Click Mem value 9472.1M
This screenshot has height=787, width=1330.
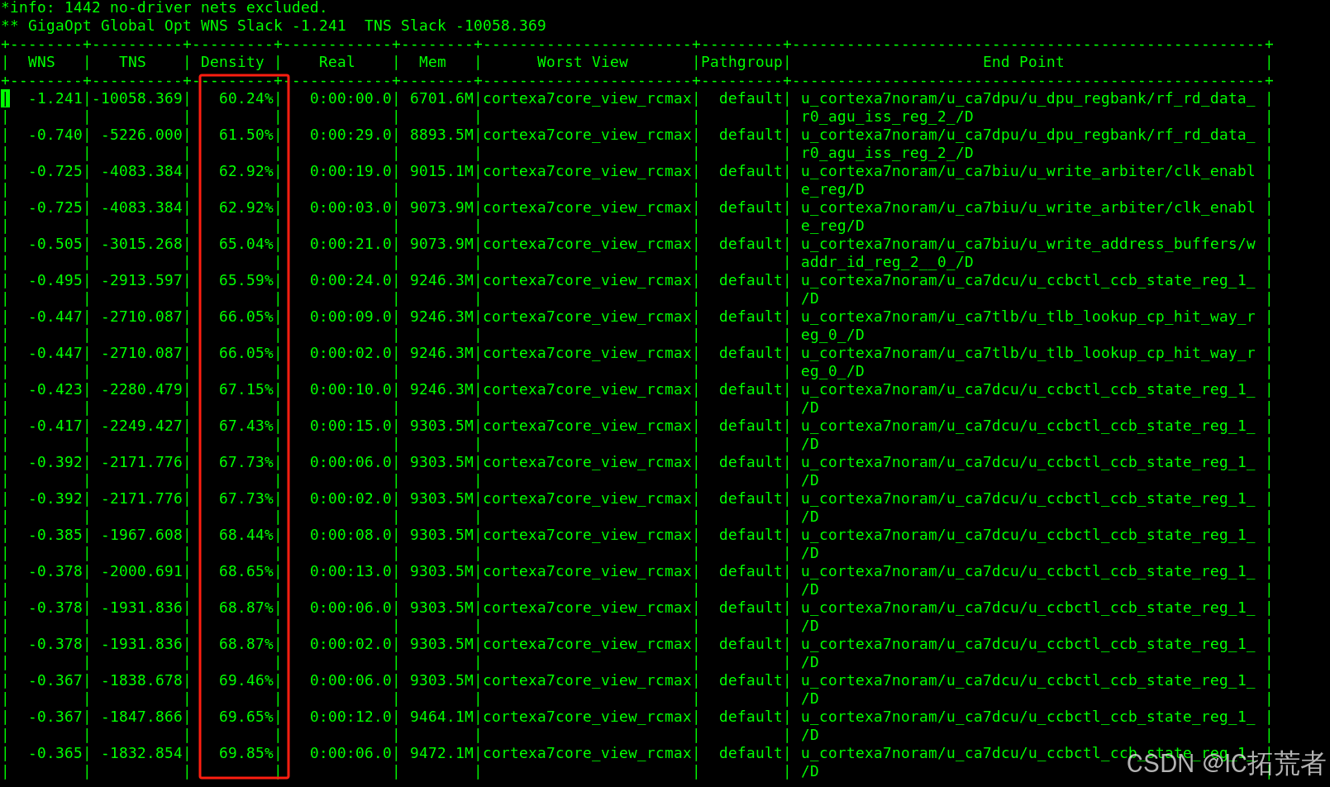pos(442,753)
